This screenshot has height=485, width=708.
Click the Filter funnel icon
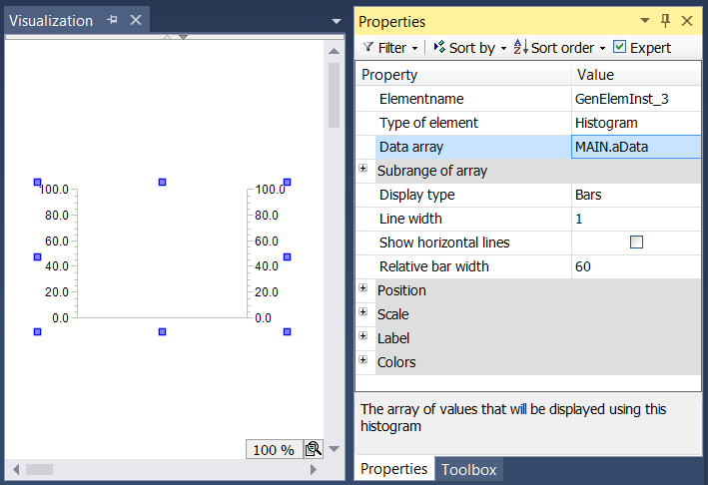tap(368, 47)
